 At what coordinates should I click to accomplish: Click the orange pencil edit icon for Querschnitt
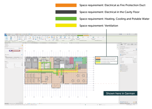pos(21,48)
